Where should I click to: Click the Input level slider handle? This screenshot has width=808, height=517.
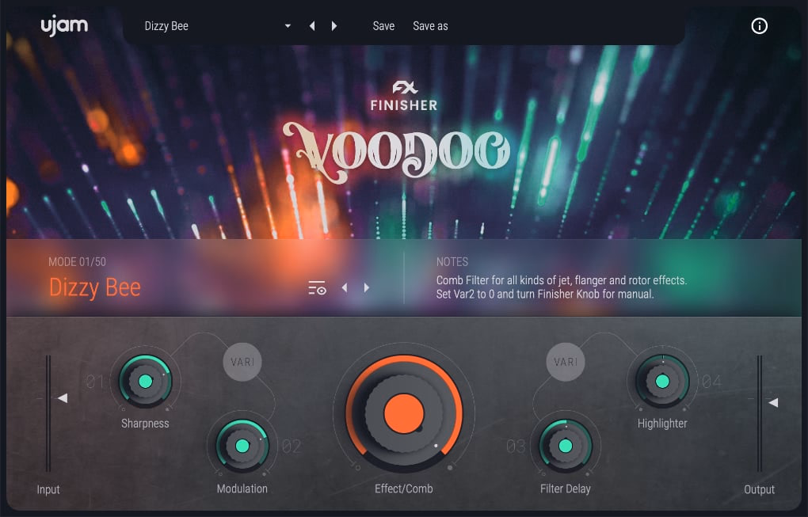(x=63, y=398)
